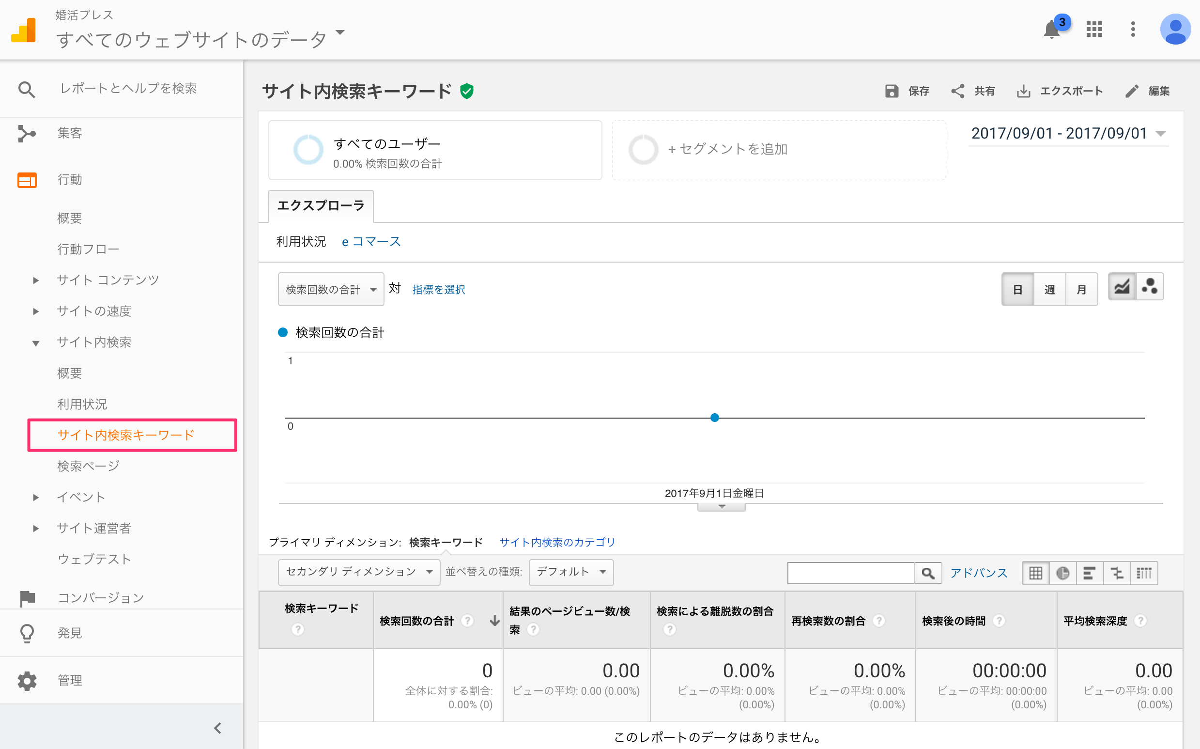Viewport: 1200px width, 749px height.
Task: Select the 月 (month) time granularity
Action: (x=1082, y=289)
